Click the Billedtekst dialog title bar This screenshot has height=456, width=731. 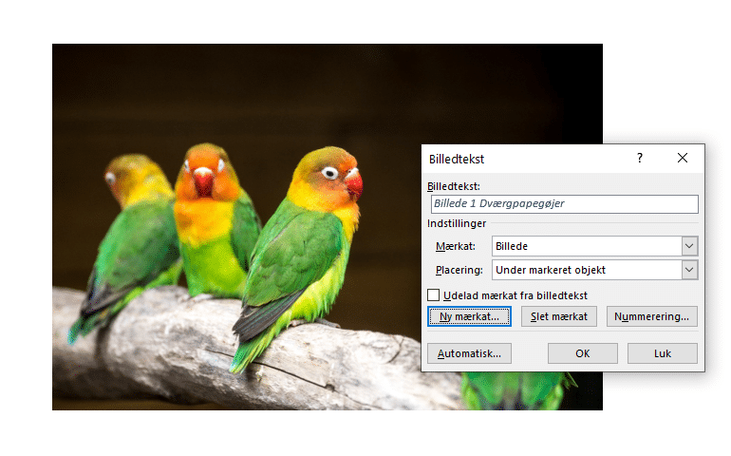point(522,159)
